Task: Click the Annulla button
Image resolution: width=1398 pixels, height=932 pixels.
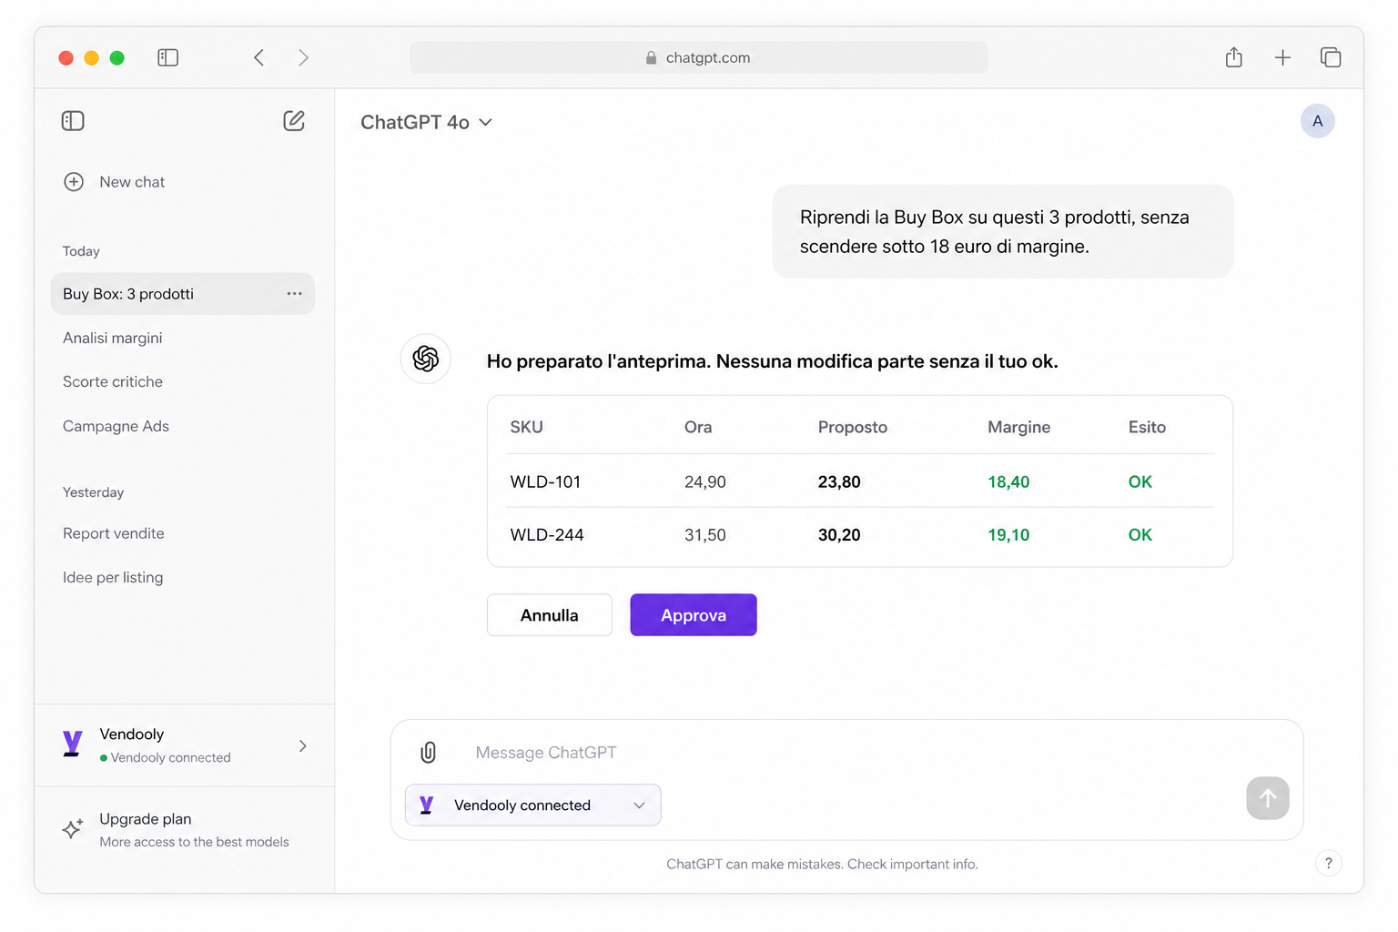Action: click(x=550, y=615)
